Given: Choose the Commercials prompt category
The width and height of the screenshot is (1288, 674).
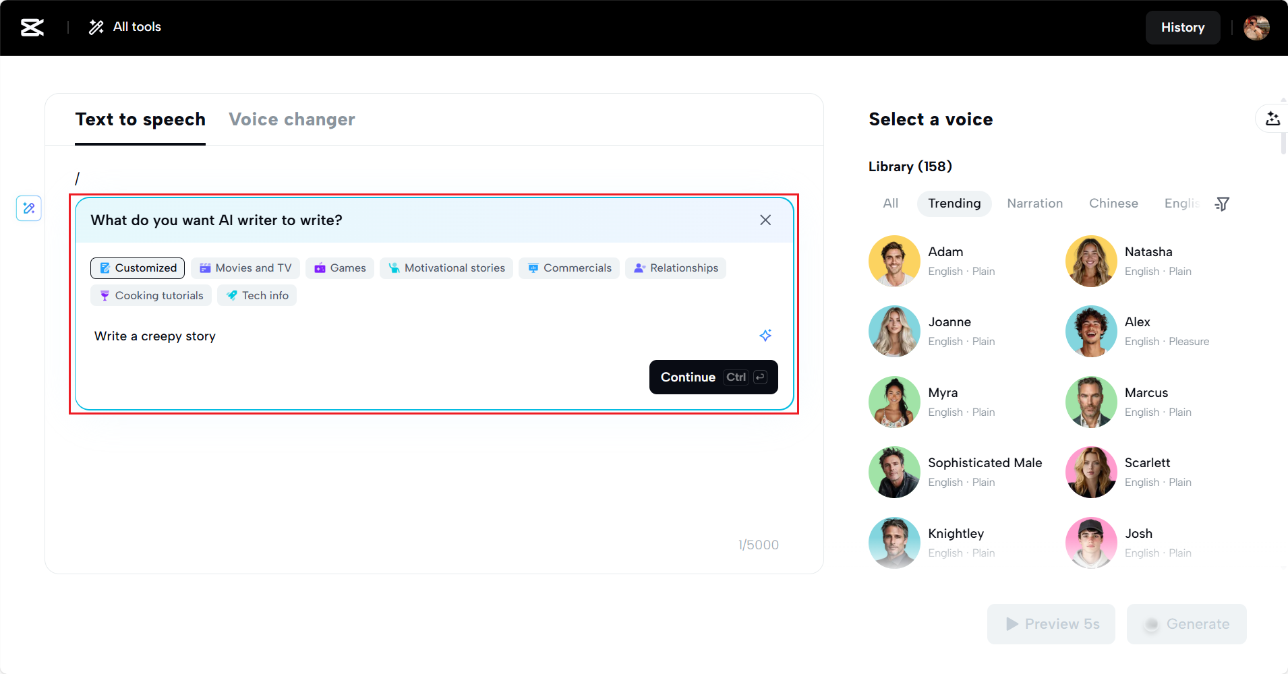Looking at the screenshot, I should (569, 268).
